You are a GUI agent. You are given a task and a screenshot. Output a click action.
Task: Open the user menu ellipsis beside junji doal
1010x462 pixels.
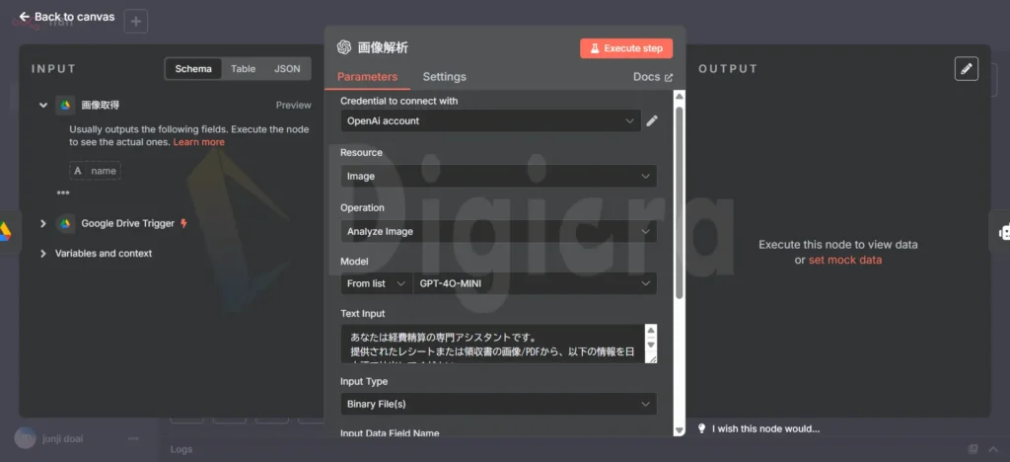pos(133,439)
